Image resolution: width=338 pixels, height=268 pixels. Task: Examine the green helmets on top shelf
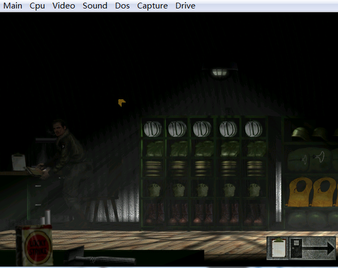[314, 134]
